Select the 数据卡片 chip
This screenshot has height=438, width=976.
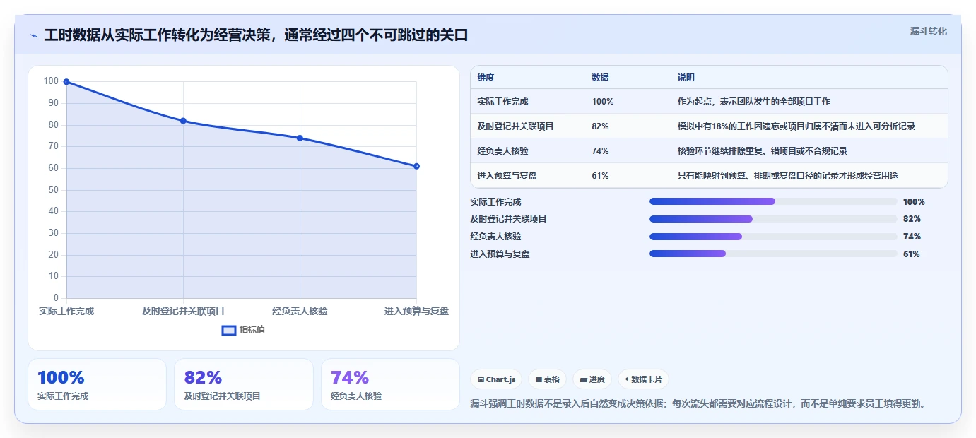644,379
